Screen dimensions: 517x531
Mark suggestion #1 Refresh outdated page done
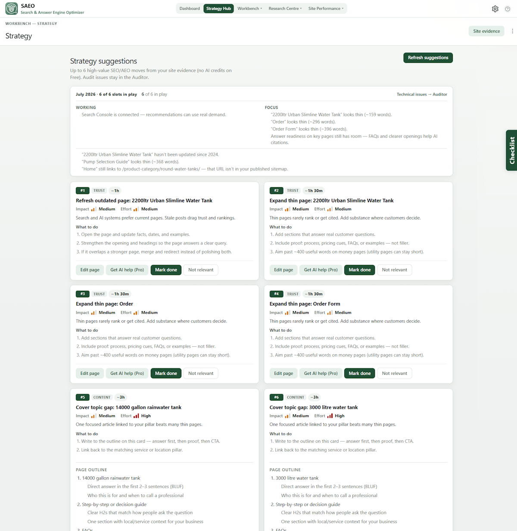166,270
